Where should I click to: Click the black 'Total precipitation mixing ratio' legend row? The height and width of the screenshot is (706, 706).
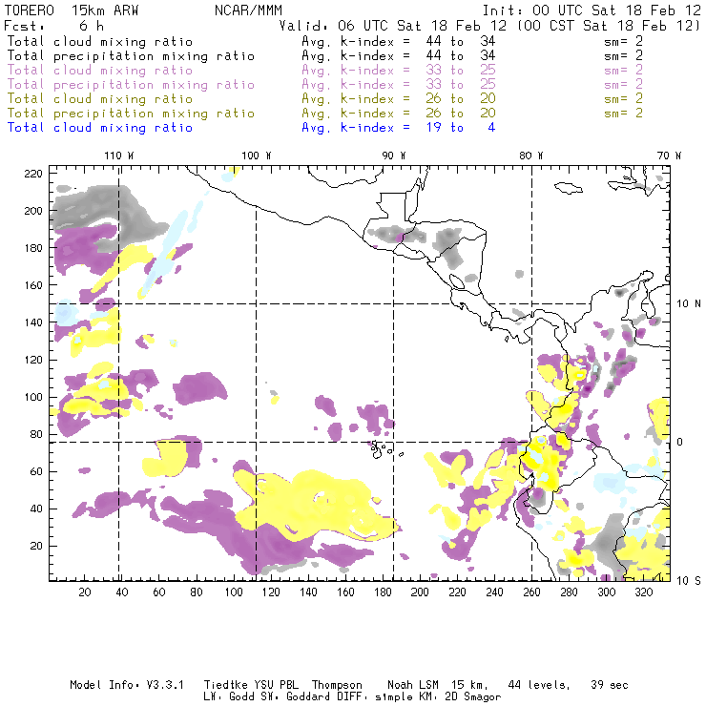(131, 56)
